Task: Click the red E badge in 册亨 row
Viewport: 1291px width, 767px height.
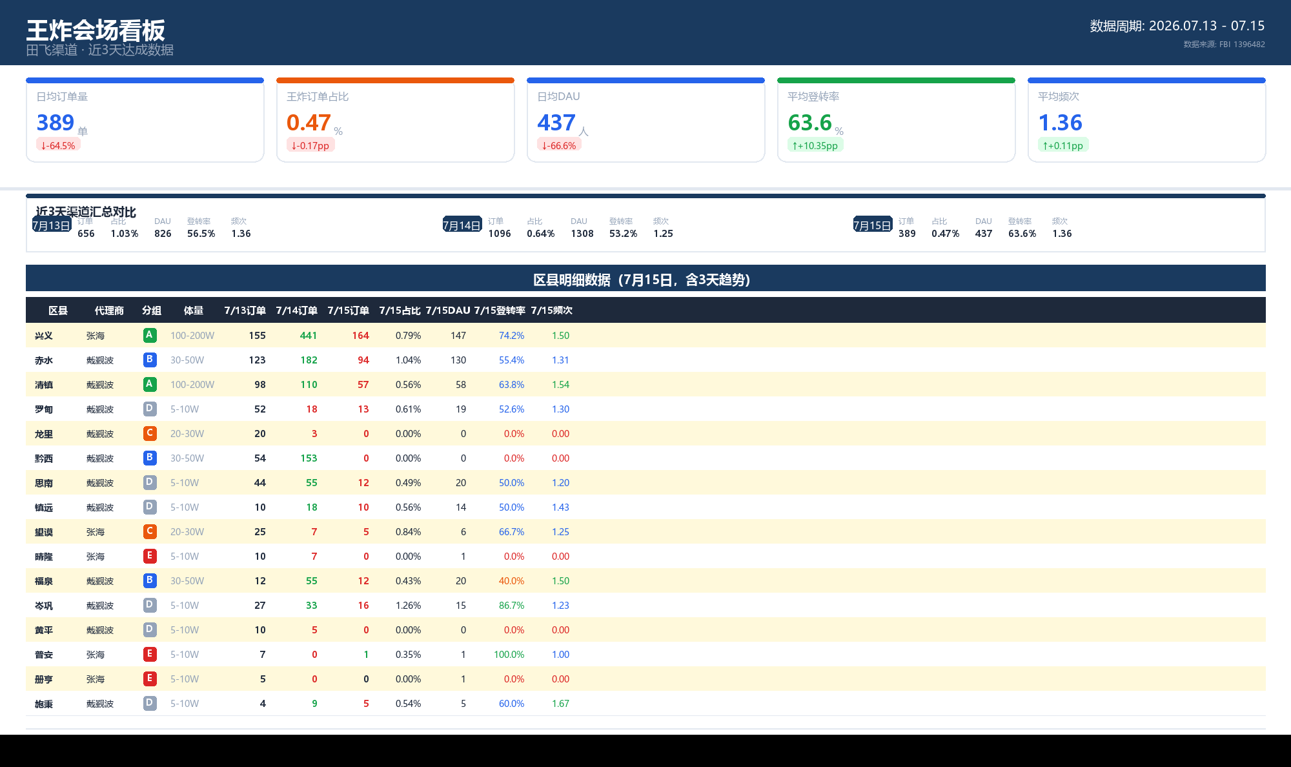Action: tap(150, 679)
